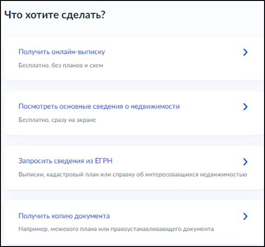Open Посмотреть основные сведения о недвижимости link

99,106
